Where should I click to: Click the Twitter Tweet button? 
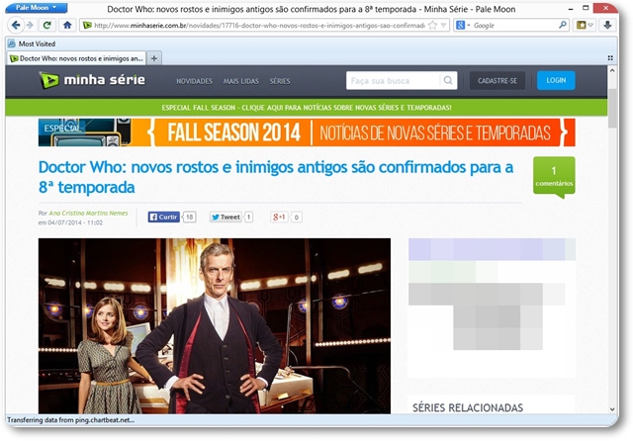[x=226, y=218]
